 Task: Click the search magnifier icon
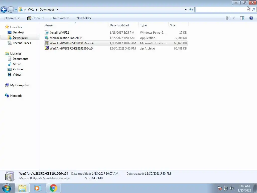pos(253,10)
